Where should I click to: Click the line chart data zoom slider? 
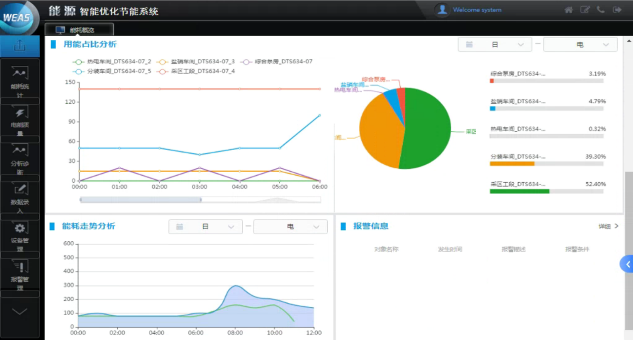pos(141,200)
